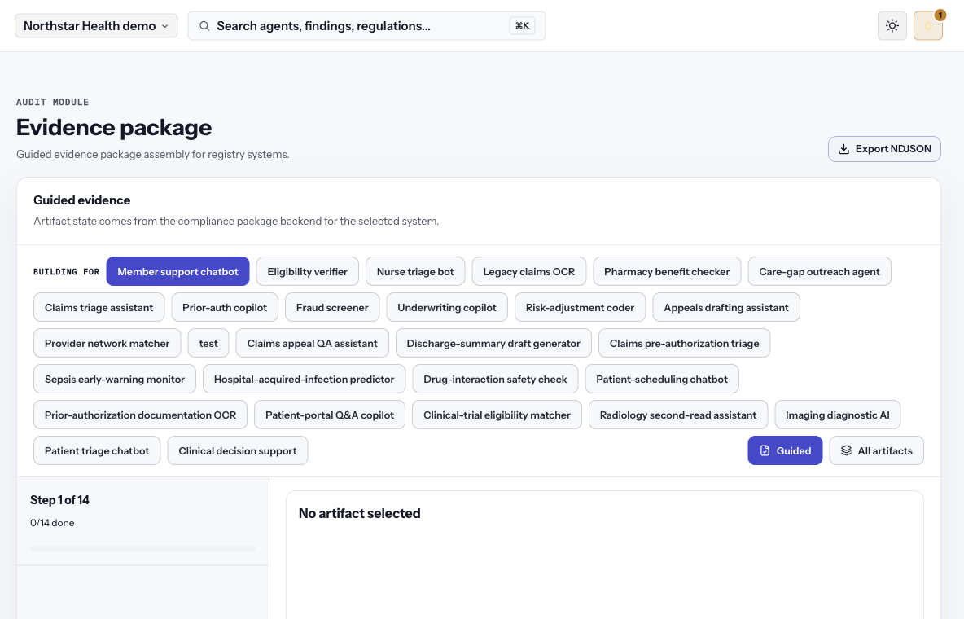
Task: Open the Northstar Health demo workspace dropdown
Action: coord(96,26)
